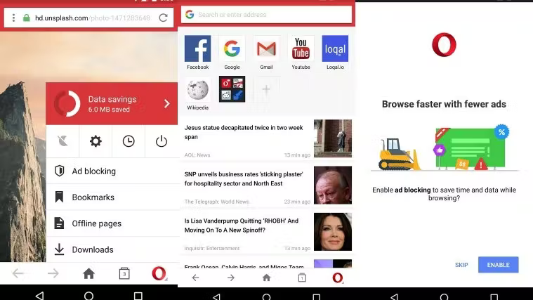The height and width of the screenshot is (300, 533).
Task: Open the speed dial folder tile
Action: coord(232,89)
